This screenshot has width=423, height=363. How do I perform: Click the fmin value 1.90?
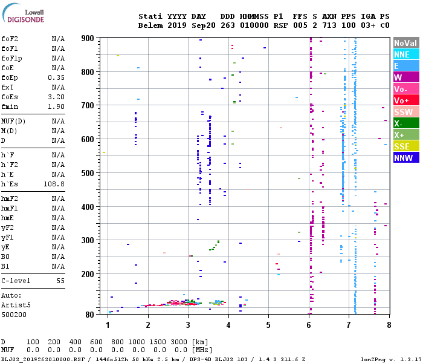click(56, 106)
